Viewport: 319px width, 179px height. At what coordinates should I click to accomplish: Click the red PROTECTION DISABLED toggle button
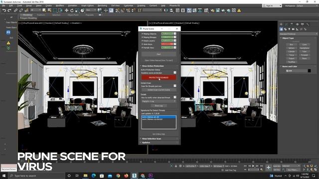[x=159, y=78]
